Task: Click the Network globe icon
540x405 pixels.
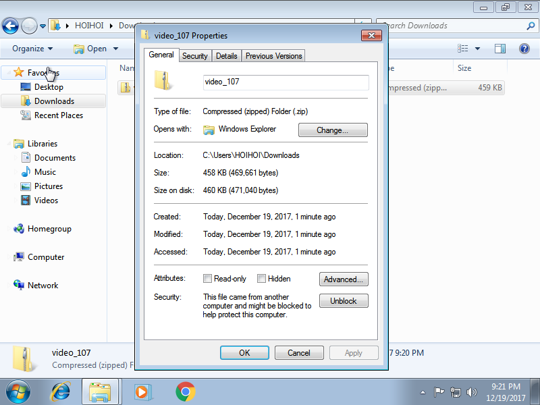Action: 19,285
